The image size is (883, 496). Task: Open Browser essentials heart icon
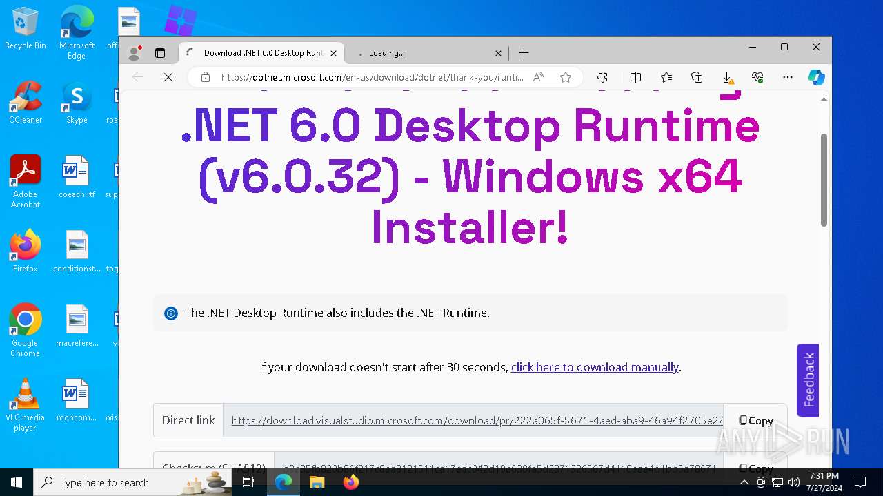(757, 77)
